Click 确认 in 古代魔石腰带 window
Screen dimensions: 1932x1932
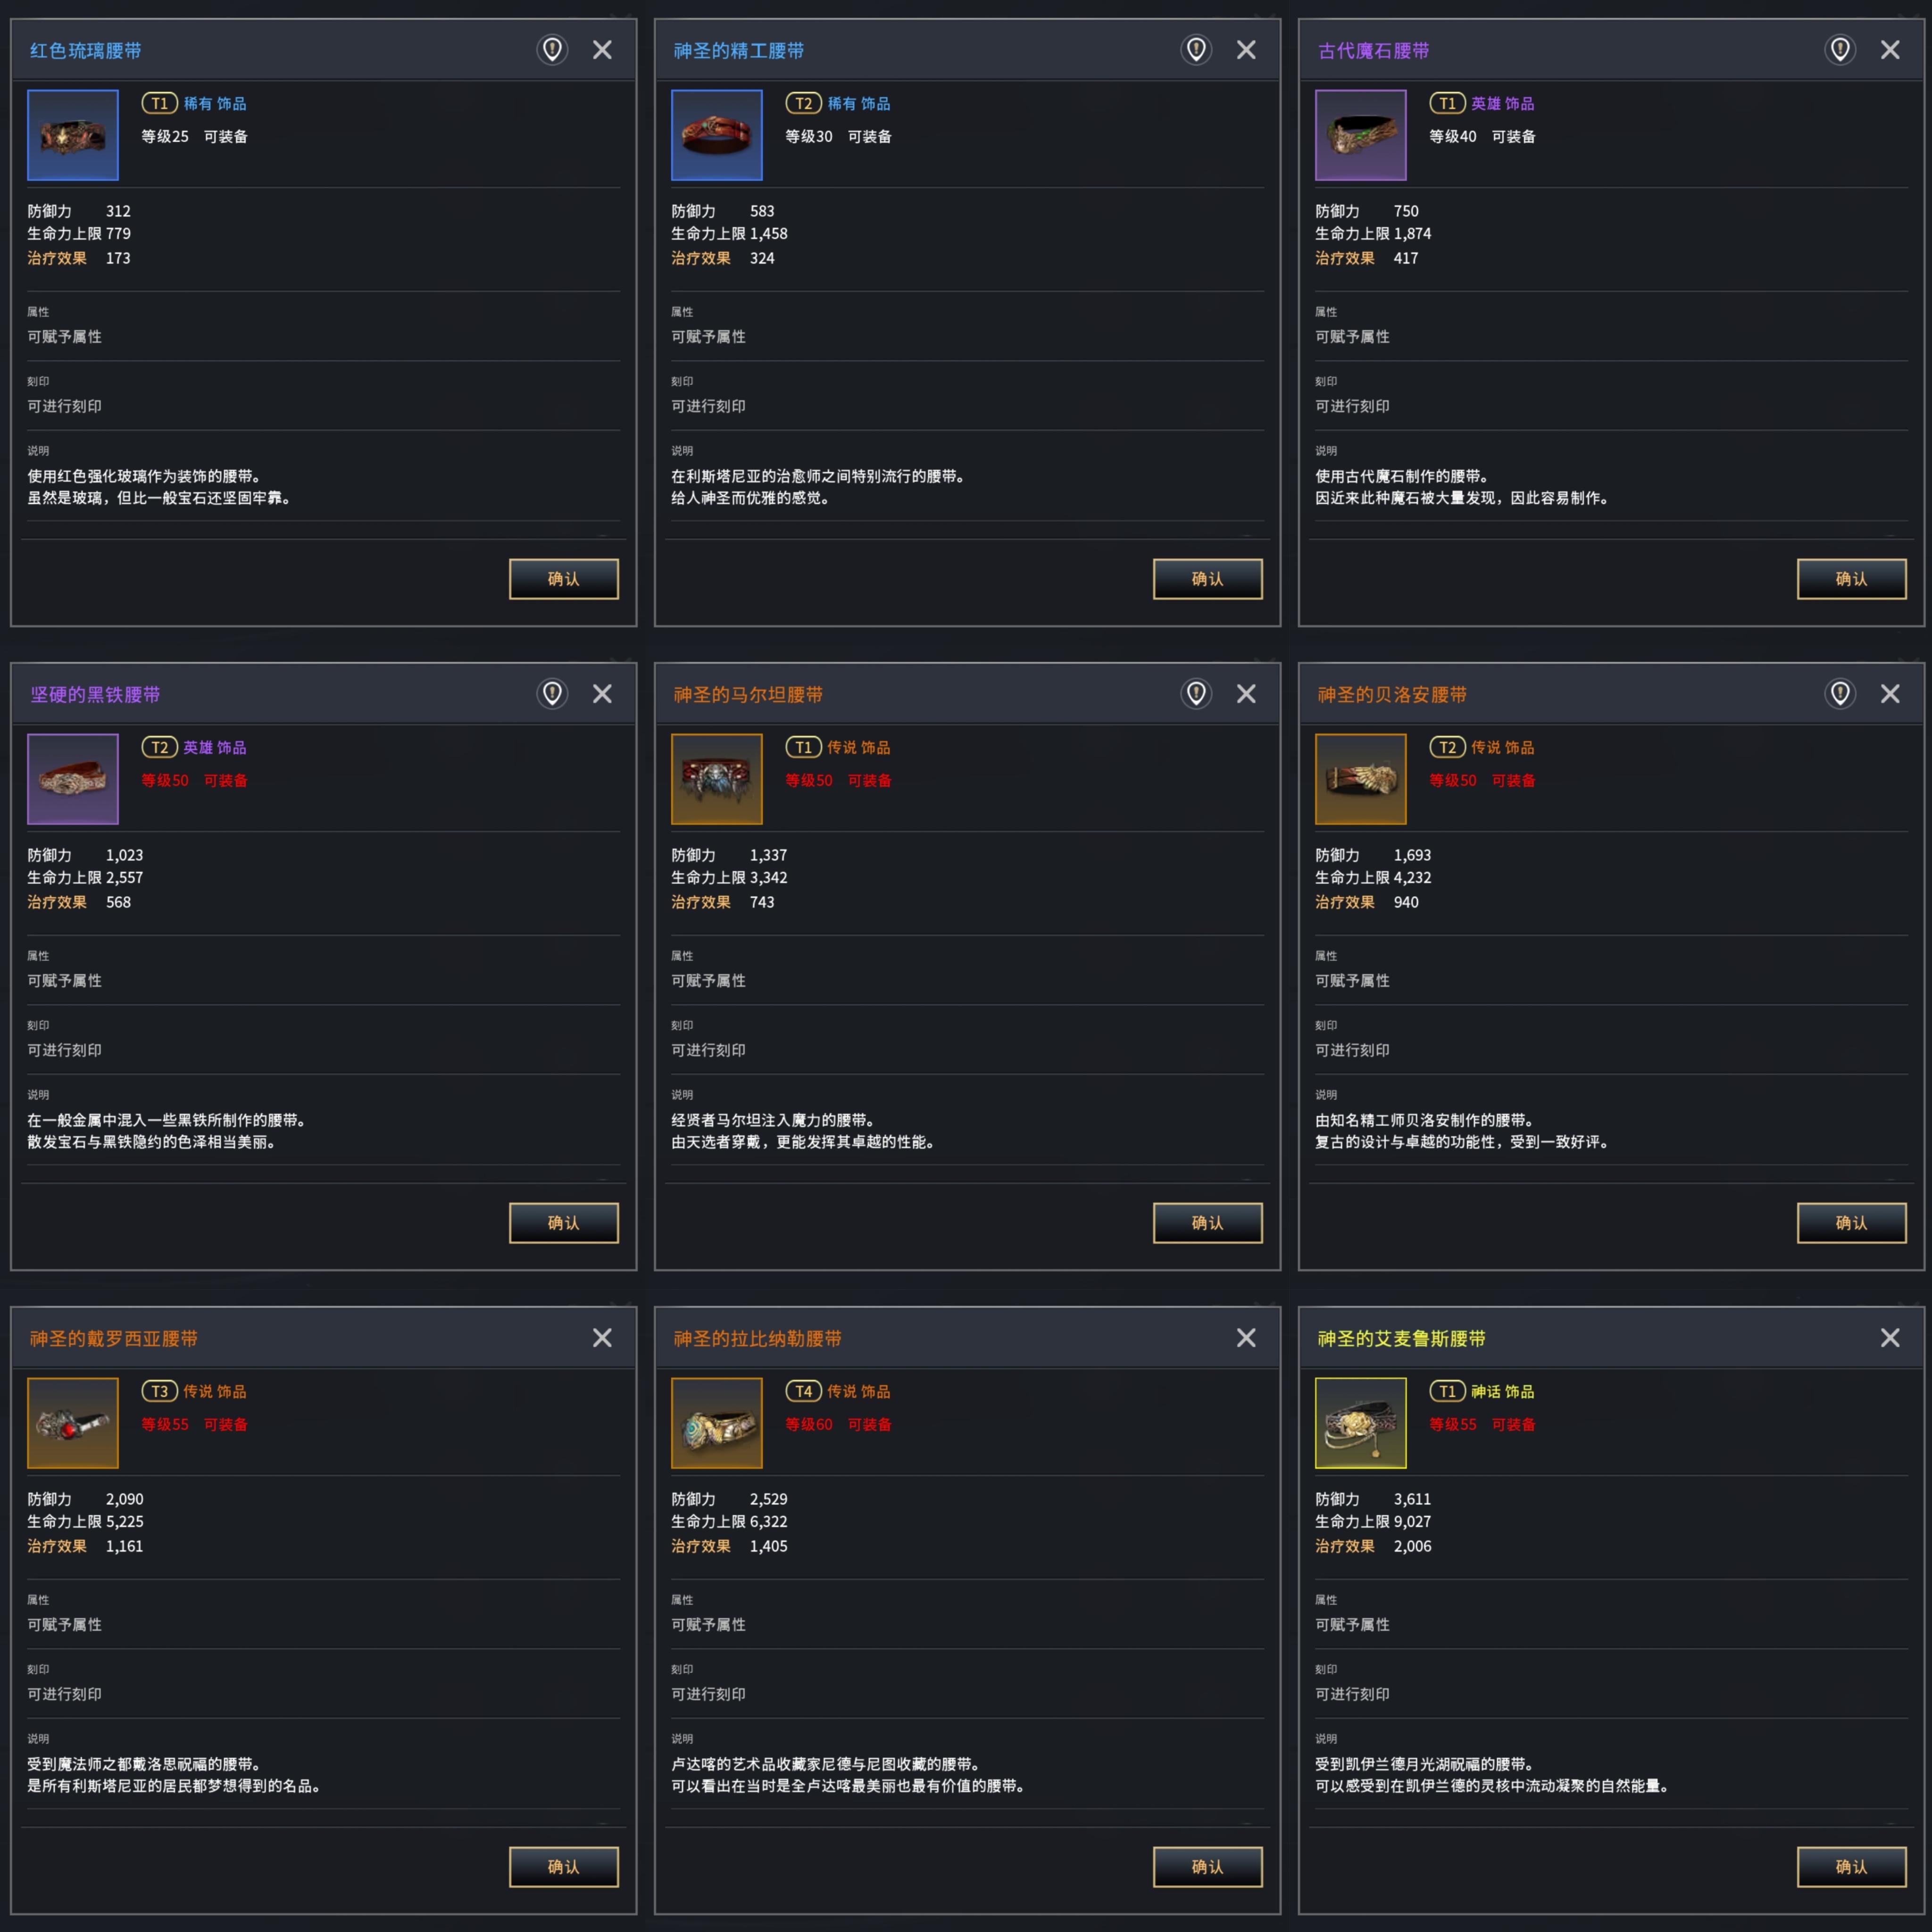tap(1852, 579)
